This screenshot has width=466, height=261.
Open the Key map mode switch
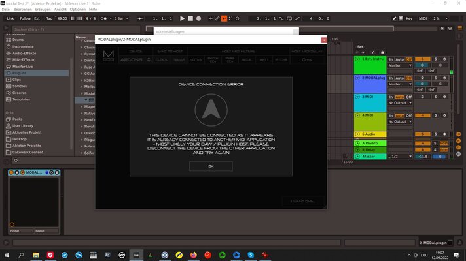click(409, 18)
